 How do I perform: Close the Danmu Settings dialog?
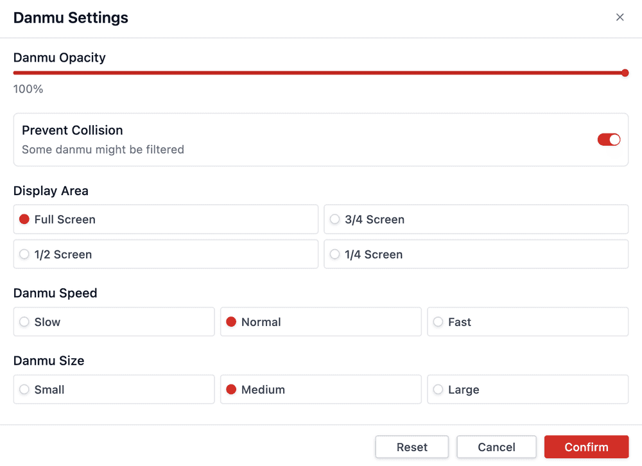click(620, 17)
